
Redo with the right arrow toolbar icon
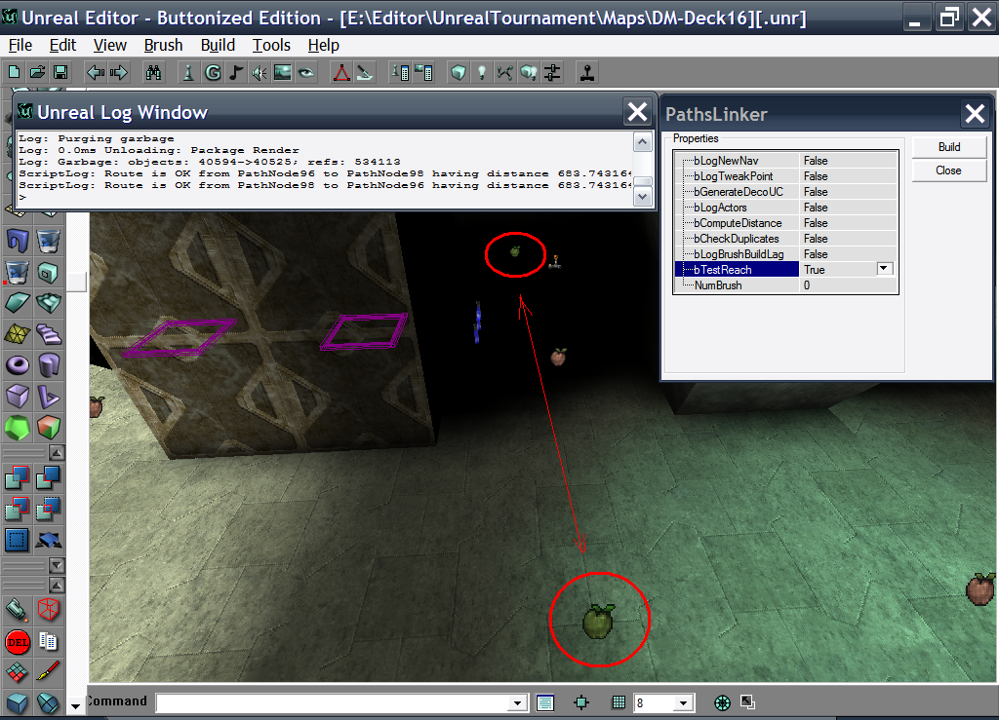(x=119, y=72)
